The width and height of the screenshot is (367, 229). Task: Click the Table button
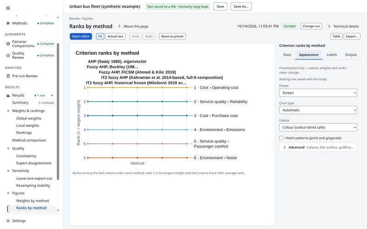click(x=336, y=37)
